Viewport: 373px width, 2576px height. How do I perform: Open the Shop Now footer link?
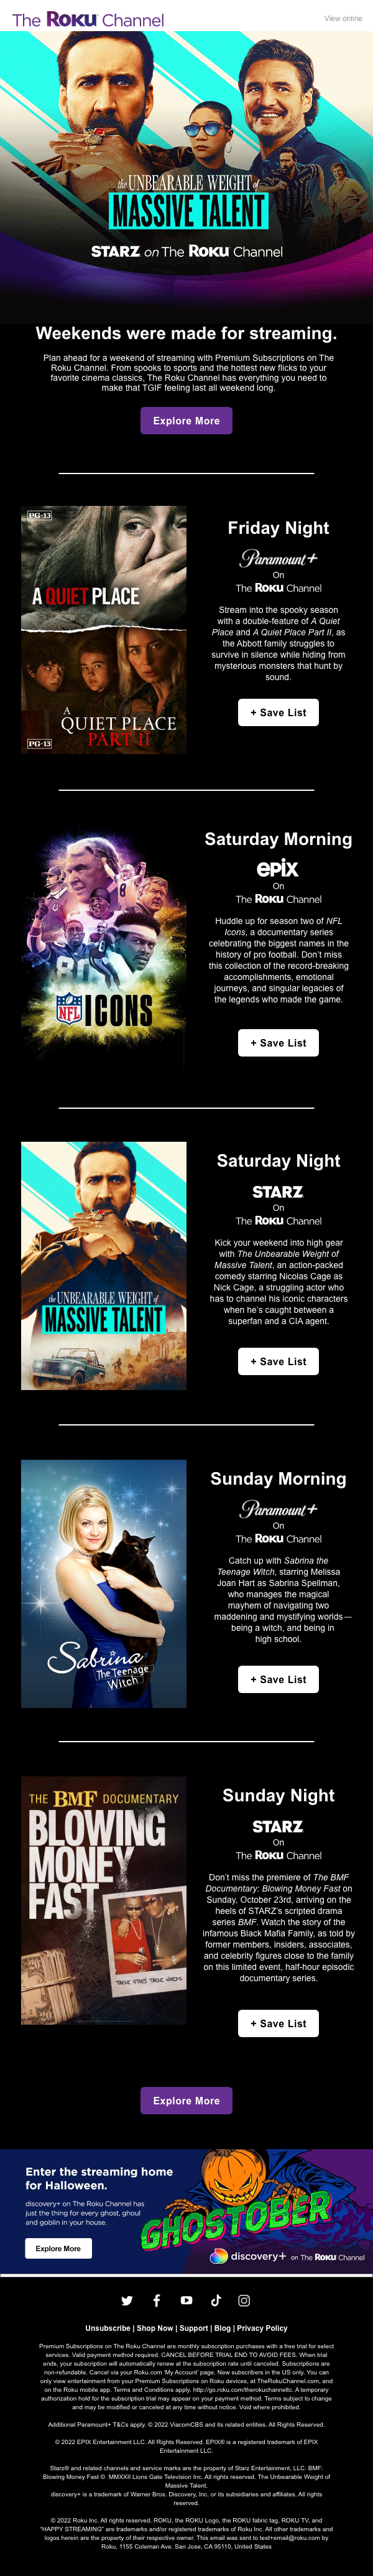[155, 2328]
